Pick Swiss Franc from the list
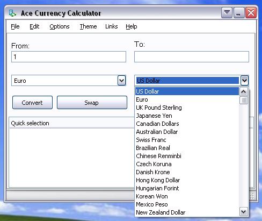Screen dimensions: 262x221 coord(187,140)
